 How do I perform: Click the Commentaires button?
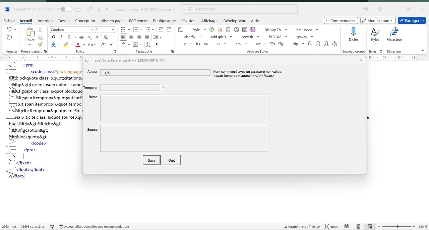[x=341, y=21]
